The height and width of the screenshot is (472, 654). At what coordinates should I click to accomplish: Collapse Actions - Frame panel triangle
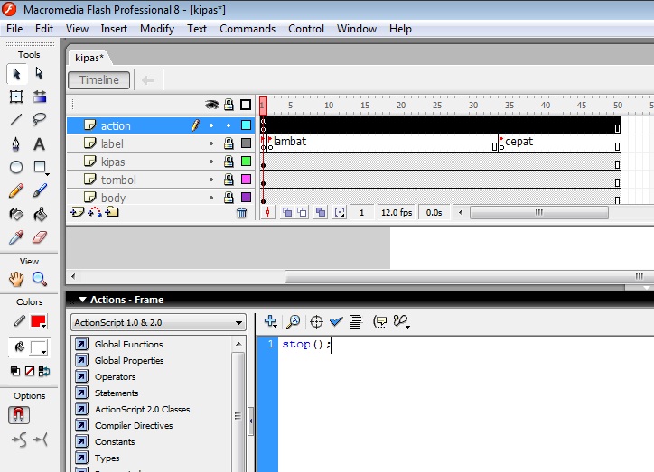pos(82,300)
